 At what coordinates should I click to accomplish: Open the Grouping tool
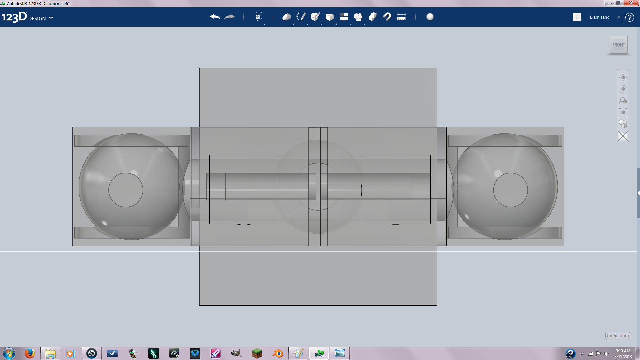[358, 17]
